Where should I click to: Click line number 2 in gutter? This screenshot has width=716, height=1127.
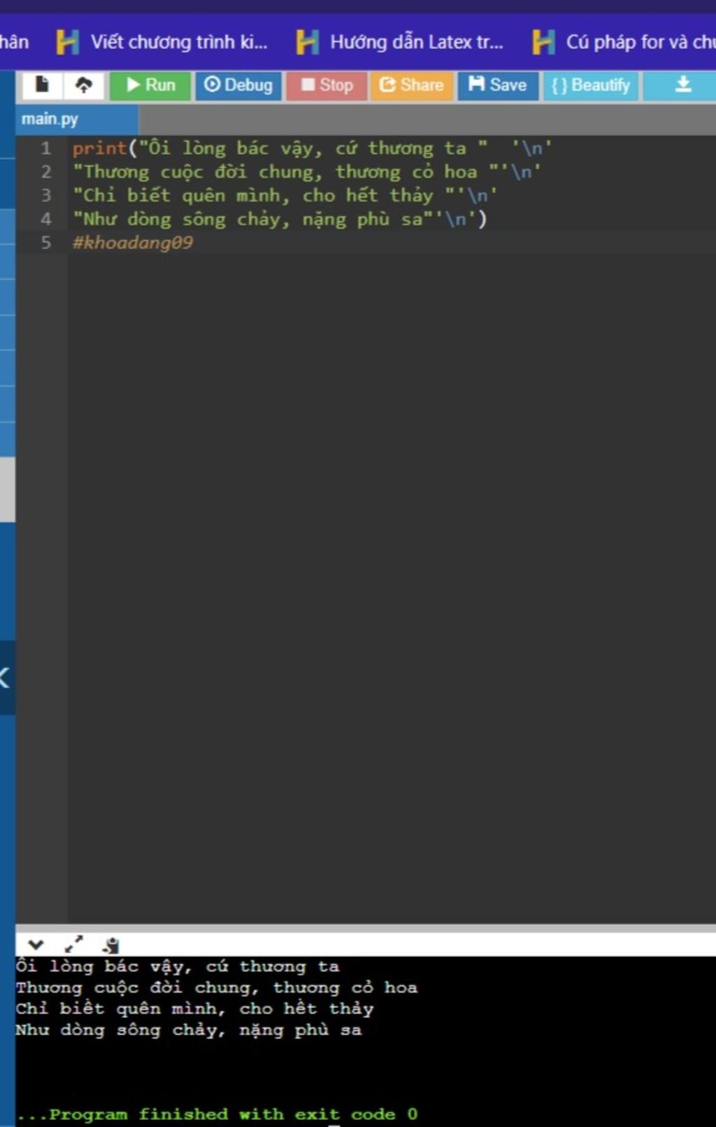point(45,172)
